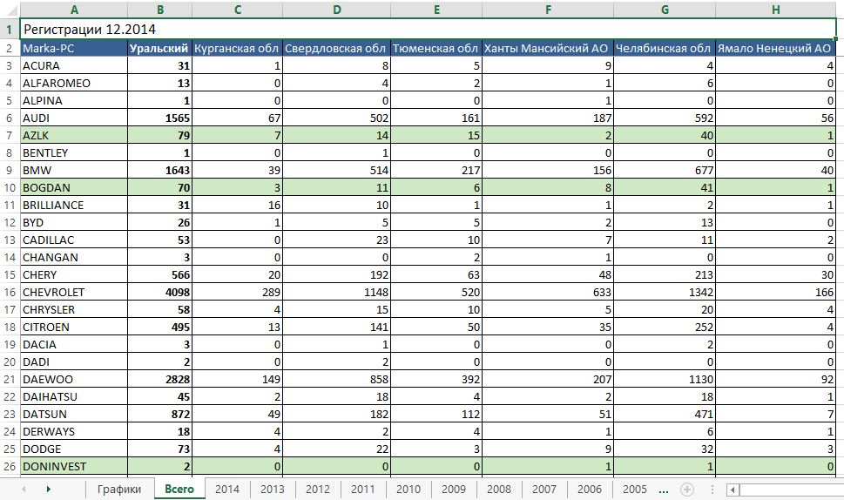The height and width of the screenshot is (500, 844).
Task: Click the Уральский total 1565 for AUDI
Action: point(160,118)
